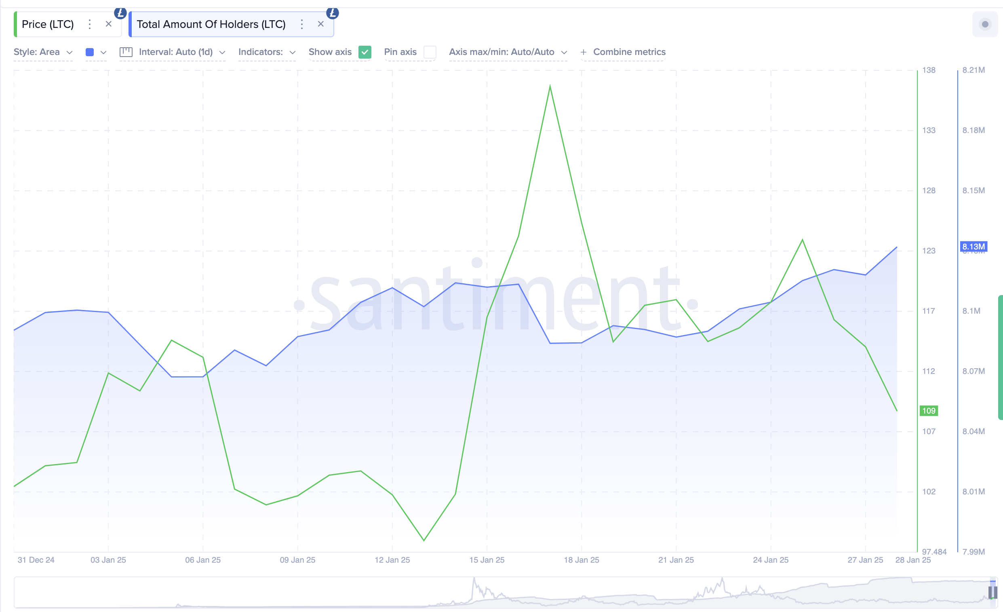The height and width of the screenshot is (612, 1003).
Task: Toggle the Show axis checkbox
Action: [x=365, y=52]
